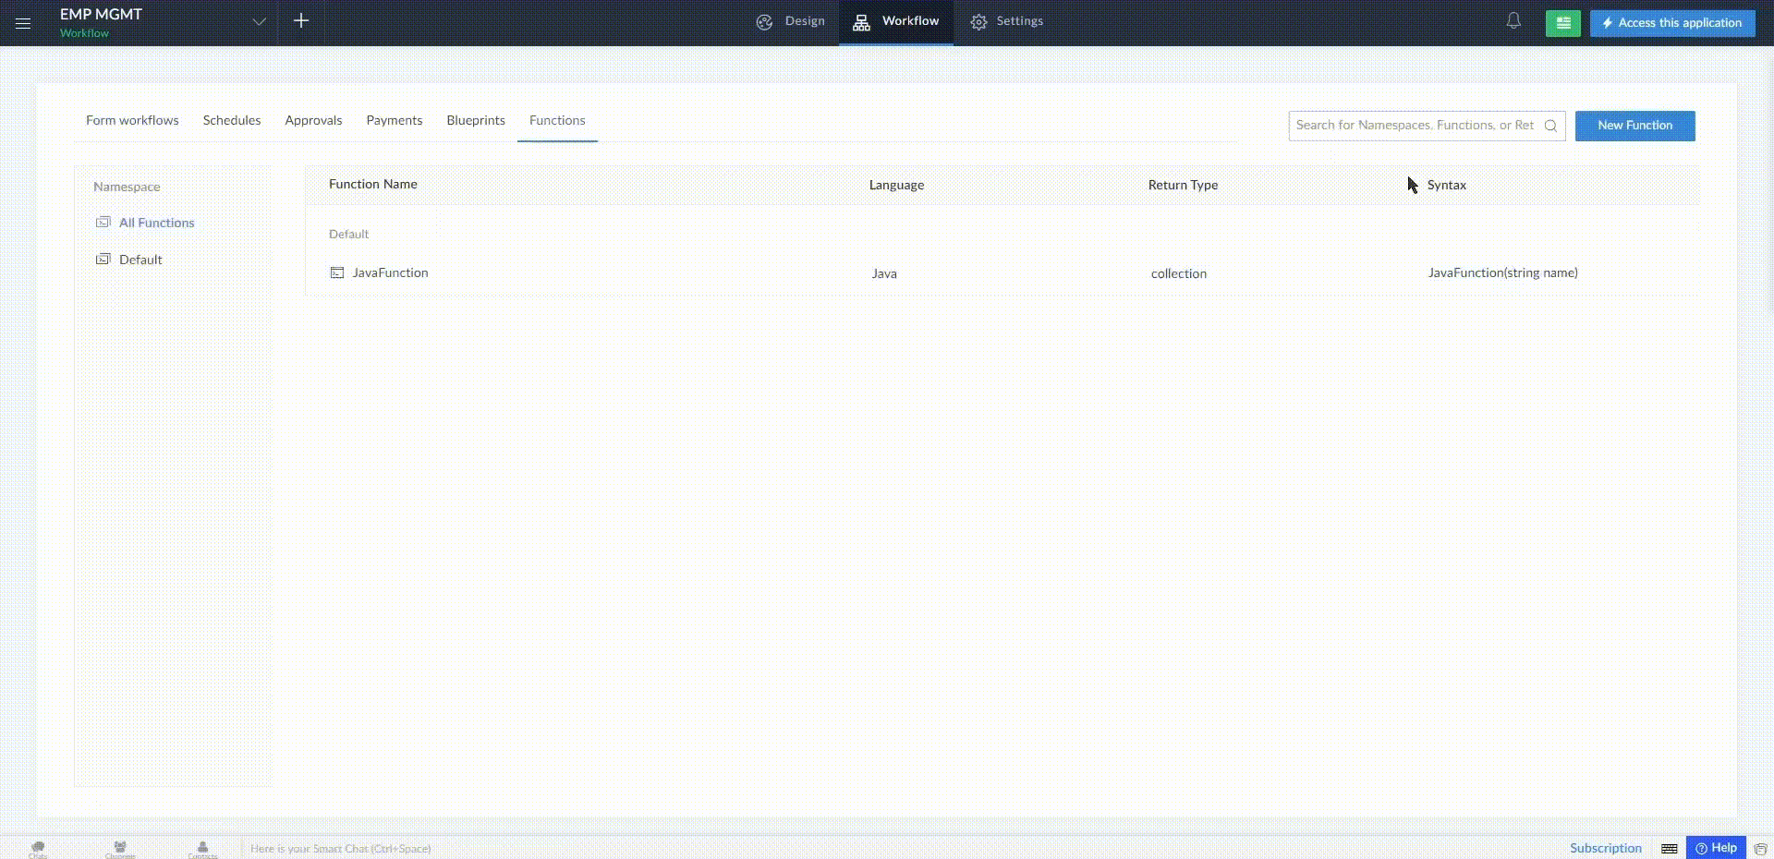Focus the namespace and function search field
This screenshot has width=1774, height=859.
click(1414, 126)
